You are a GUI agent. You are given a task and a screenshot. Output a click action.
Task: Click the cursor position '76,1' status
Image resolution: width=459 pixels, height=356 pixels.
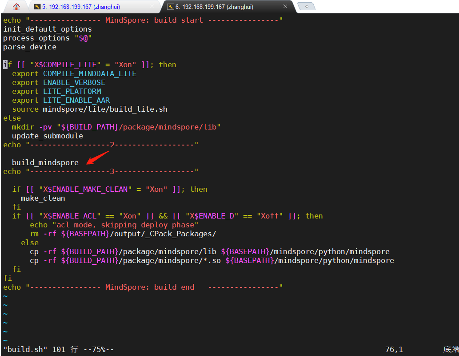coord(394,349)
